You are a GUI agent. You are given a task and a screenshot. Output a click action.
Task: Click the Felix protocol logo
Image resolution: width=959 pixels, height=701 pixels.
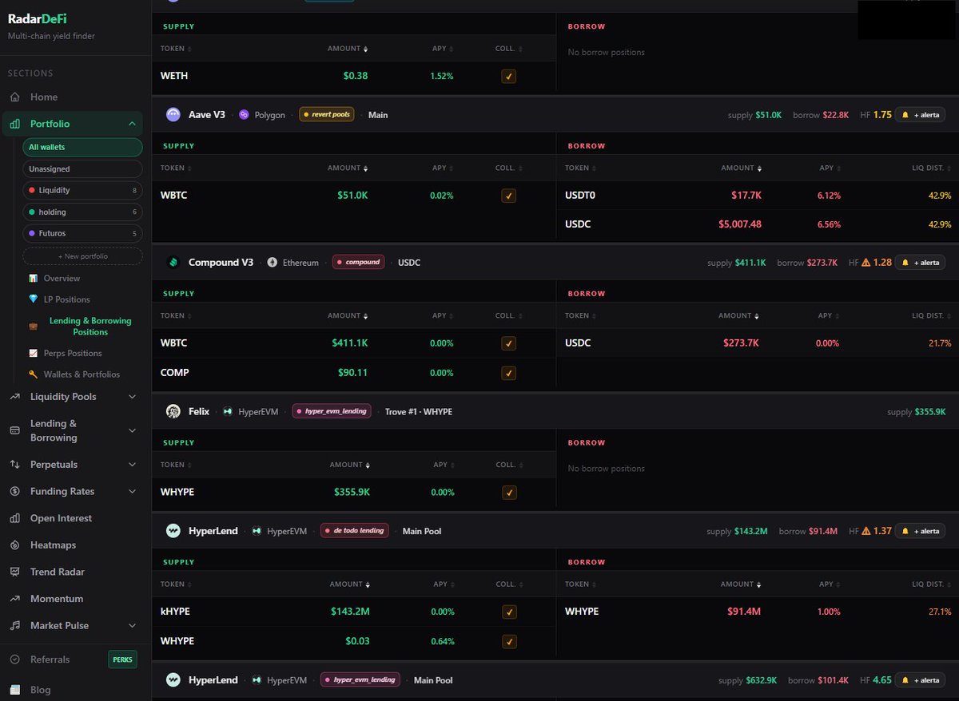click(173, 411)
